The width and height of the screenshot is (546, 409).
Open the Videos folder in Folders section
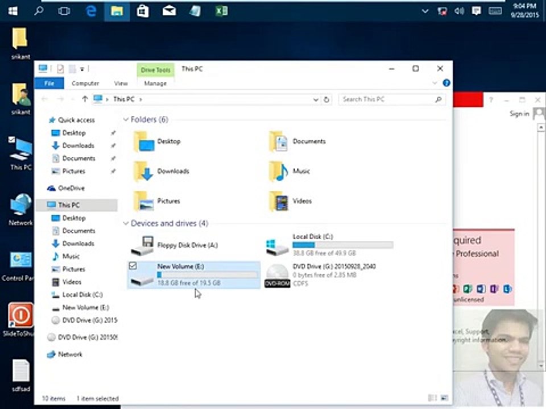(291, 201)
